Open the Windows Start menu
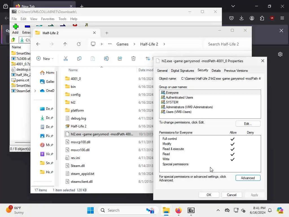Screen dimensions: 289x217 pyautogui.click(x=90, y=210)
